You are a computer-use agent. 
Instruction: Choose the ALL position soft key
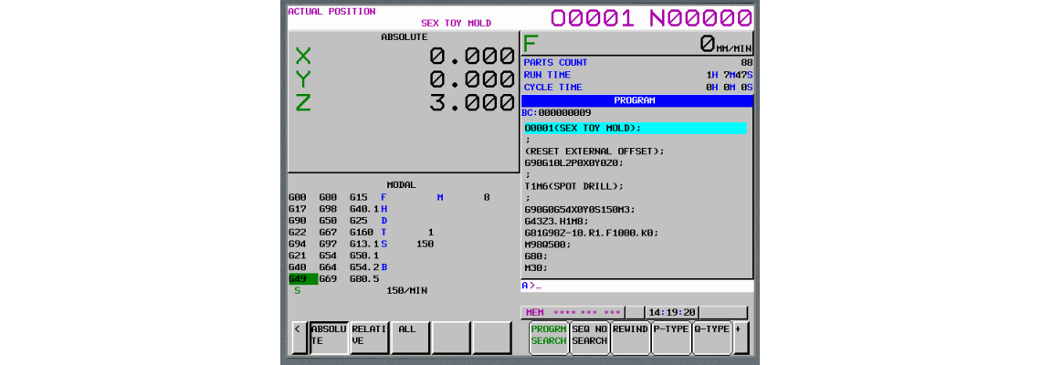pos(410,338)
